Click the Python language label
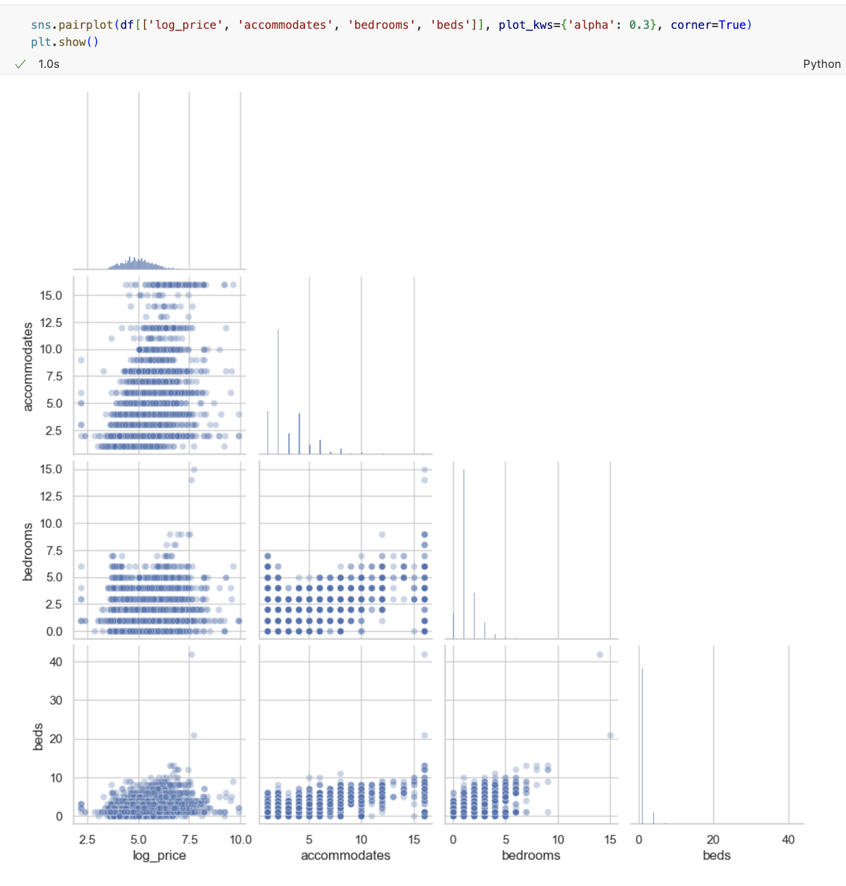The height and width of the screenshot is (886, 846). point(821,64)
